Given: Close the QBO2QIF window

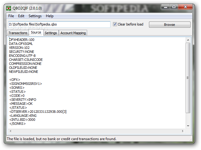Looking at the screenshot, I should pyautogui.click(x=185, y=7).
